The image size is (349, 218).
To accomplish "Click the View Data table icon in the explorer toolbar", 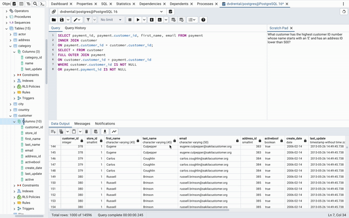I will (22, 4).
